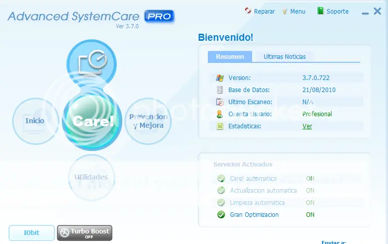The image size is (388, 244).
Task: Open Prevencion y Mejora bubble
Action: 148,121
